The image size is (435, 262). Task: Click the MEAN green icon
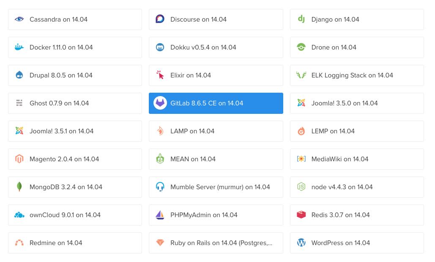pyautogui.click(x=160, y=159)
